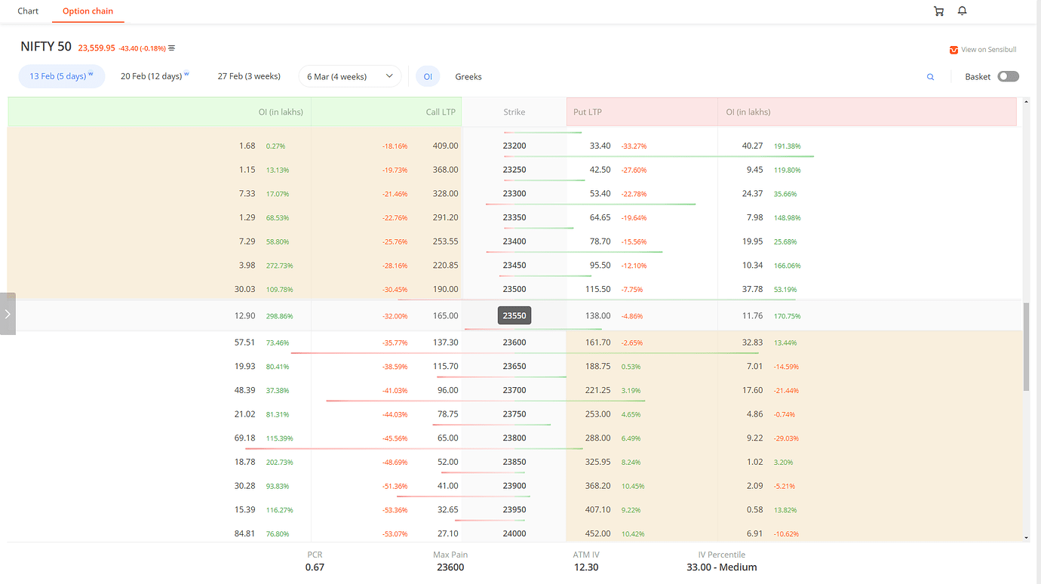Select the 27 Feb (3 weeks) expiry

click(x=249, y=76)
